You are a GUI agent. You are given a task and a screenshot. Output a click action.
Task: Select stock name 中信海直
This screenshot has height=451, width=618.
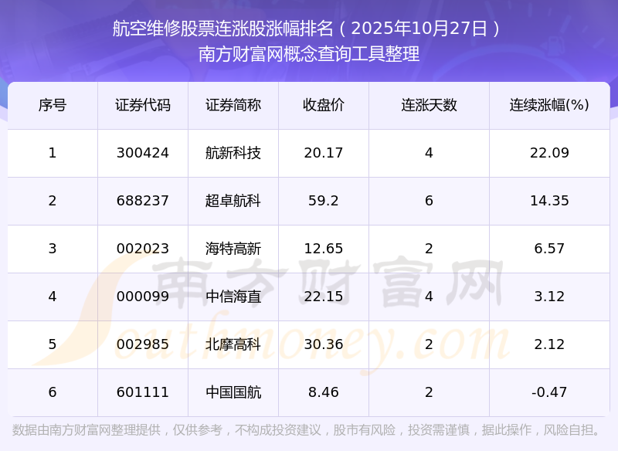pyautogui.click(x=233, y=297)
